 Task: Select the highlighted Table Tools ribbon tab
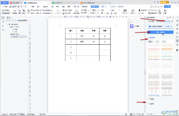click(x=95, y=7)
